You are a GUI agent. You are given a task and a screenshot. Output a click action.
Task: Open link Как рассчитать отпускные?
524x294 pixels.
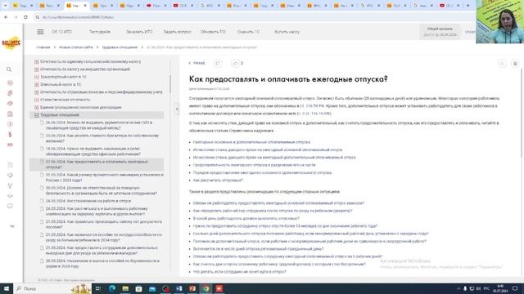click(218, 180)
